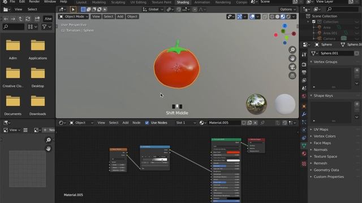Switch to the Layout workspace tab
This screenshot has height=203, width=362.
81,2
